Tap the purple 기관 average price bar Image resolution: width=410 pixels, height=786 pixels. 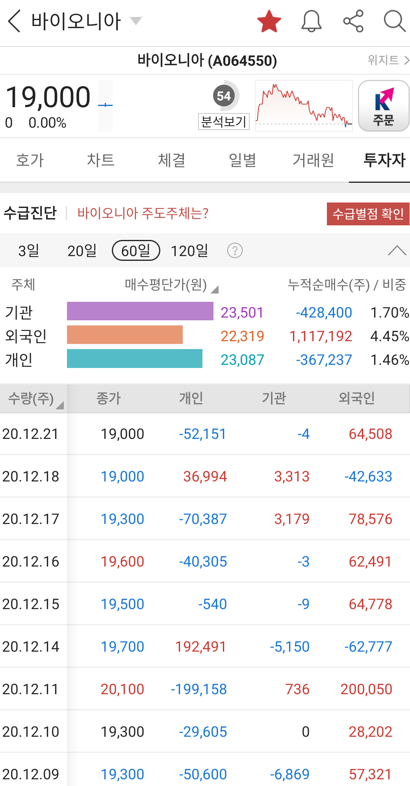(x=140, y=311)
